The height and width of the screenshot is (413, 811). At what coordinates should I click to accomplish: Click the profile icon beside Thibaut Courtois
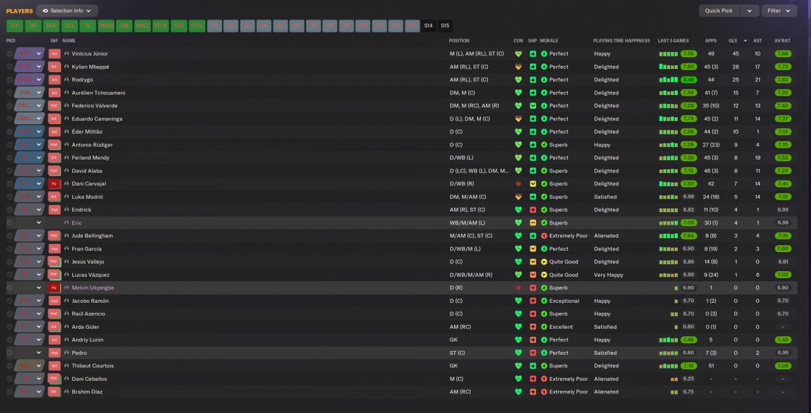(67, 365)
